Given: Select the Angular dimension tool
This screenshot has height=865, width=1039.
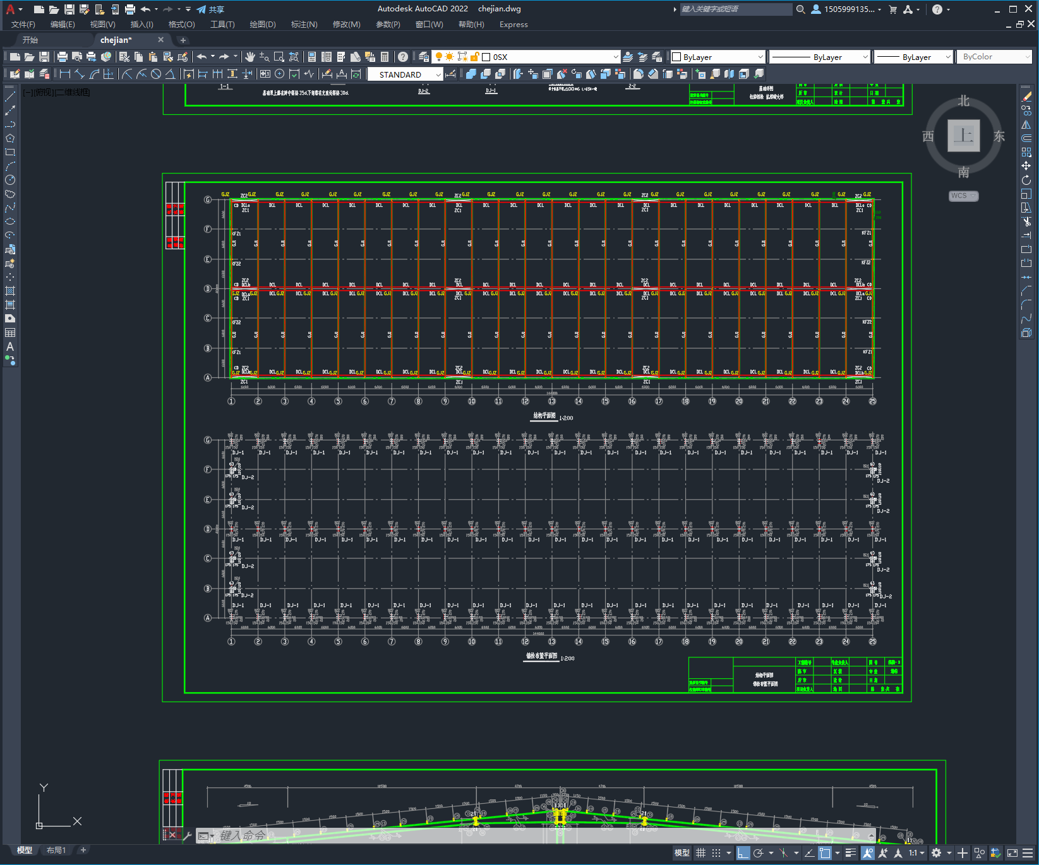Looking at the screenshot, I should [170, 74].
